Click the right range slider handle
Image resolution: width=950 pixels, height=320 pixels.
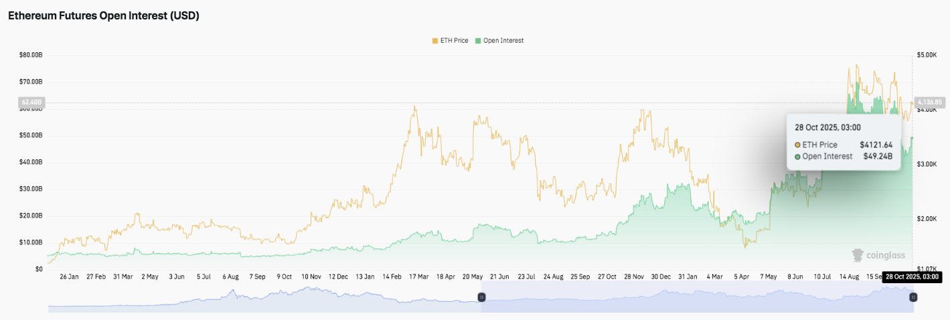(913, 297)
